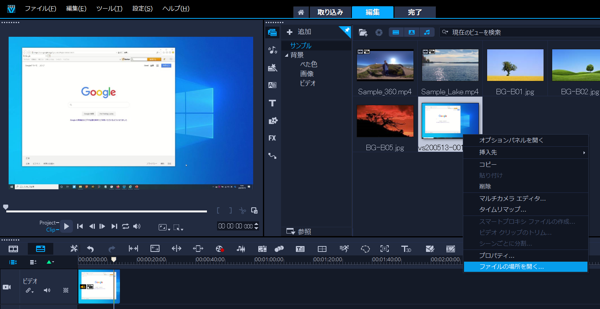Open the search options dropdown magnifier
Screen dimensions: 600x309
click(x=445, y=32)
